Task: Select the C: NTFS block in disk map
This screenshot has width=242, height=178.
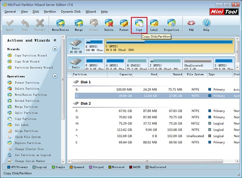Action: [x=169, y=46]
